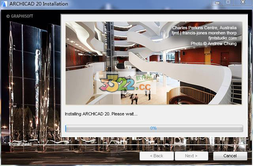
Task: Click the ARCHICAD icon in the title bar
Action: (x=4, y=4)
